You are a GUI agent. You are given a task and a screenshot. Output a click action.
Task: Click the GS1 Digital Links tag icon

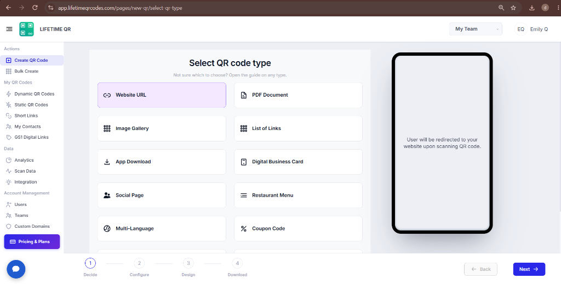(x=9, y=138)
